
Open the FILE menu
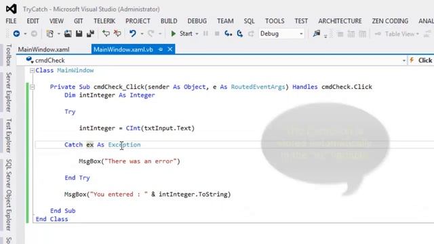click(x=11, y=21)
